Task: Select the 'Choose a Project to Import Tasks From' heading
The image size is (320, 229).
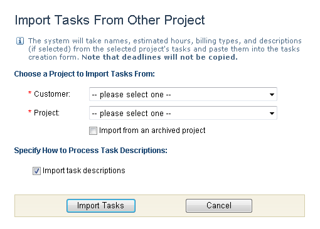Action: (x=85, y=74)
